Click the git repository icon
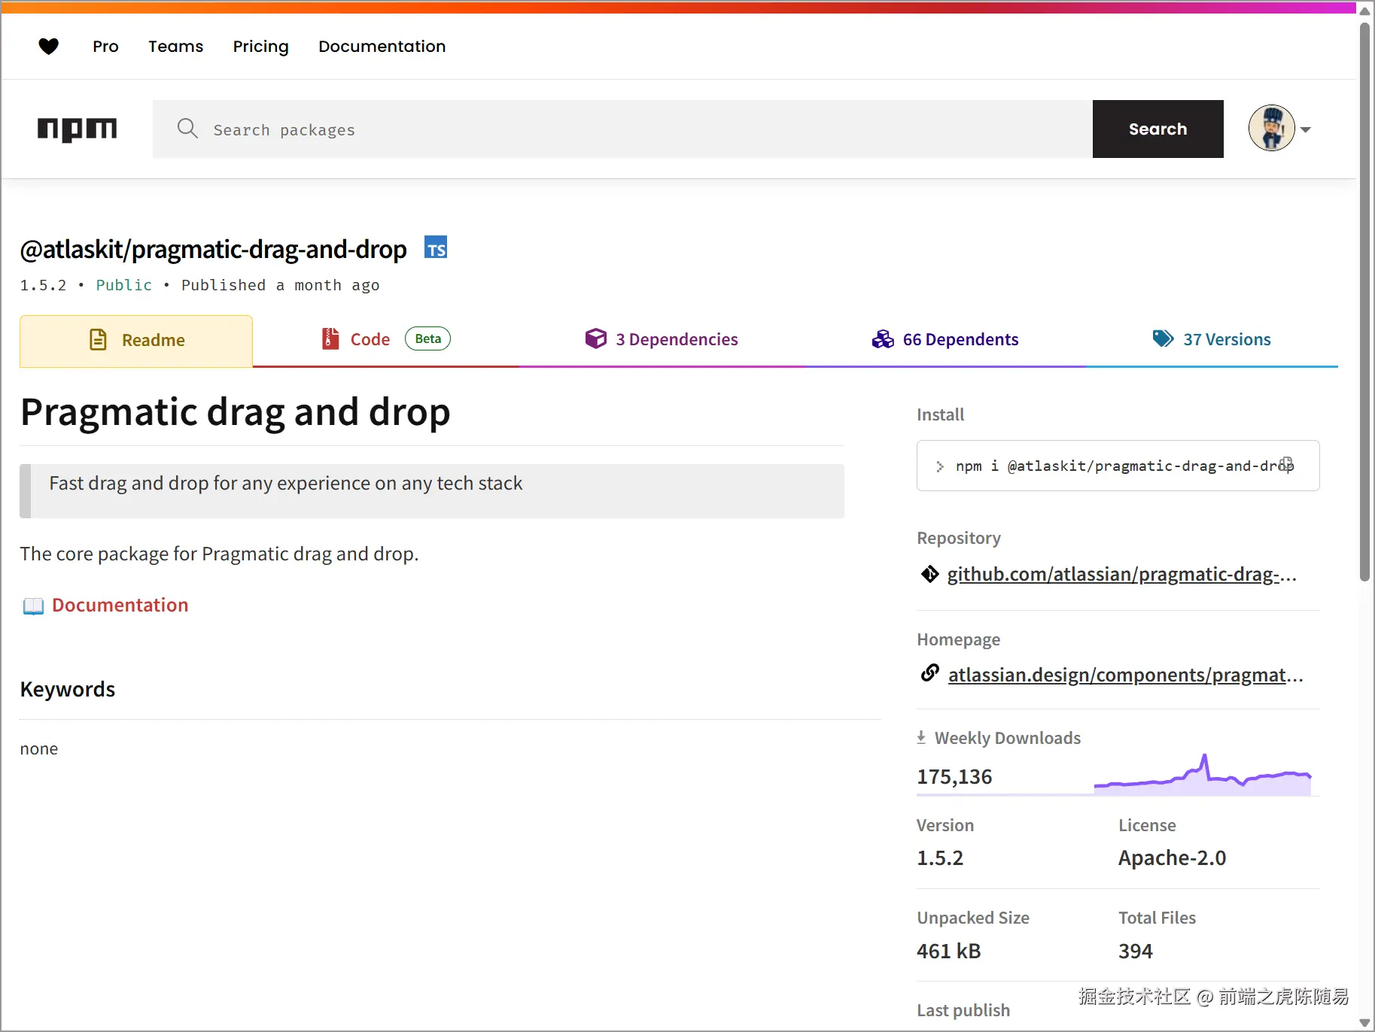 point(930,575)
